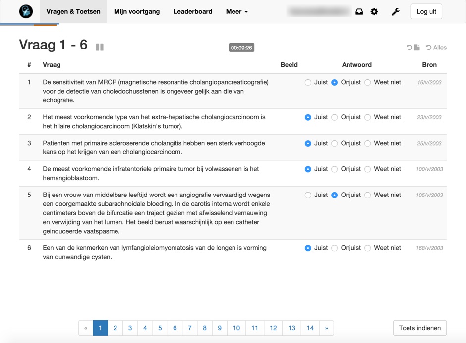This screenshot has width=466, height=343.
Task: Open the Mijn voortgang tab
Action: pos(137,11)
